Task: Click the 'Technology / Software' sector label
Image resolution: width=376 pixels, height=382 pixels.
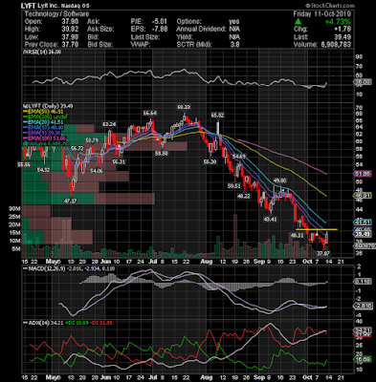Action: point(56,13)
